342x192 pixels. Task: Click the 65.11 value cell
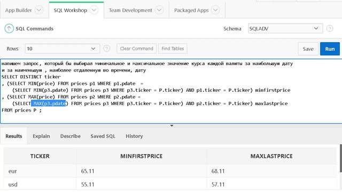point(141,171)
